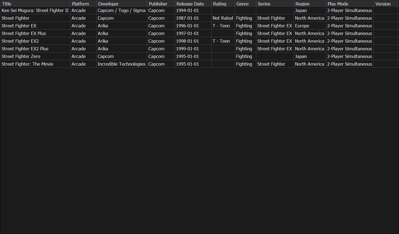
Task: Sort by the Version column header
Action: (386, 4)
